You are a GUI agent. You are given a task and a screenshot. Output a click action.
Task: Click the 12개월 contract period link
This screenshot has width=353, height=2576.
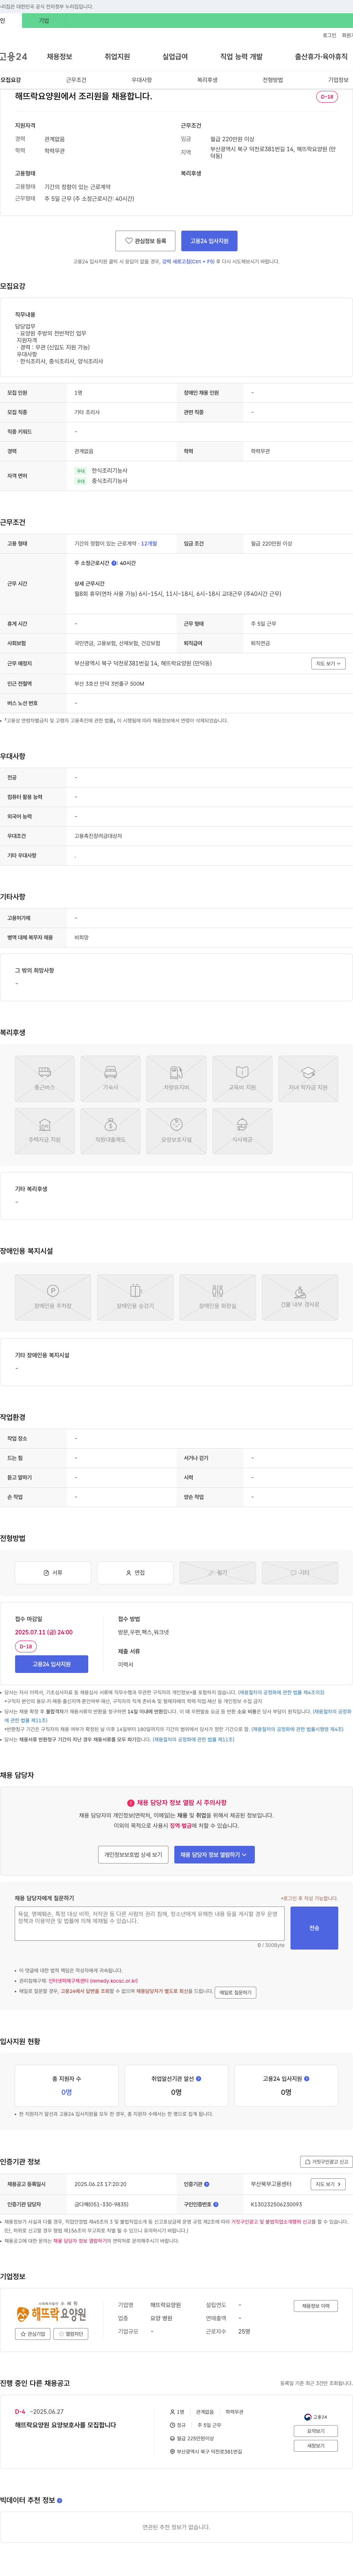[149, 544]
